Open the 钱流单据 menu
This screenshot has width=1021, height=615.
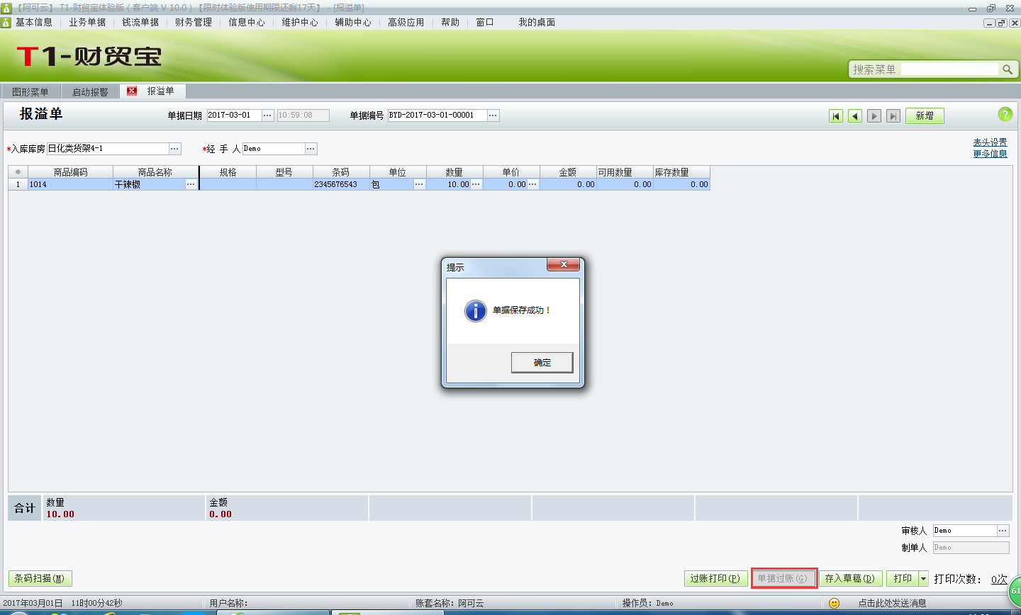point(140,22)
